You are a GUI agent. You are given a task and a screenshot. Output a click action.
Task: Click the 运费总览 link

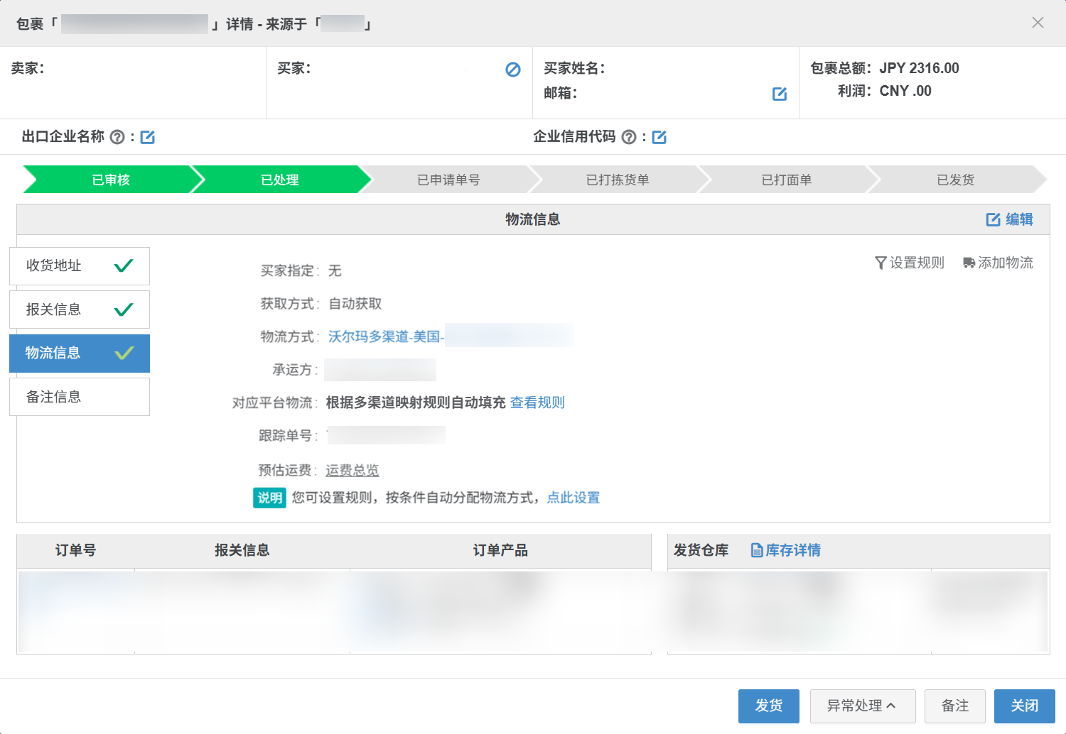point(352,470)
